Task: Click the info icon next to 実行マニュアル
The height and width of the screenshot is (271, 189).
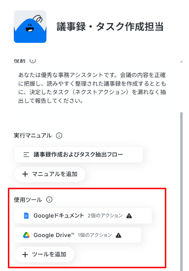Action: pos(59,136)
